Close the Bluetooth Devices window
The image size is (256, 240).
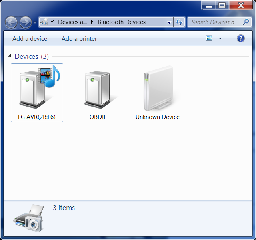(x=241, y=5)
